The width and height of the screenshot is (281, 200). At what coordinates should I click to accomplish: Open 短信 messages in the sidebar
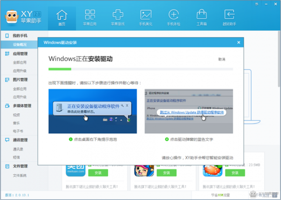16,158
